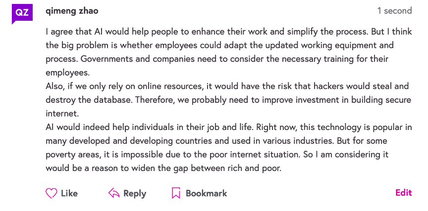This screenshot has width=428, height=211.
Task: Click the curved reply arrow icon
Action: pos(114,193)
